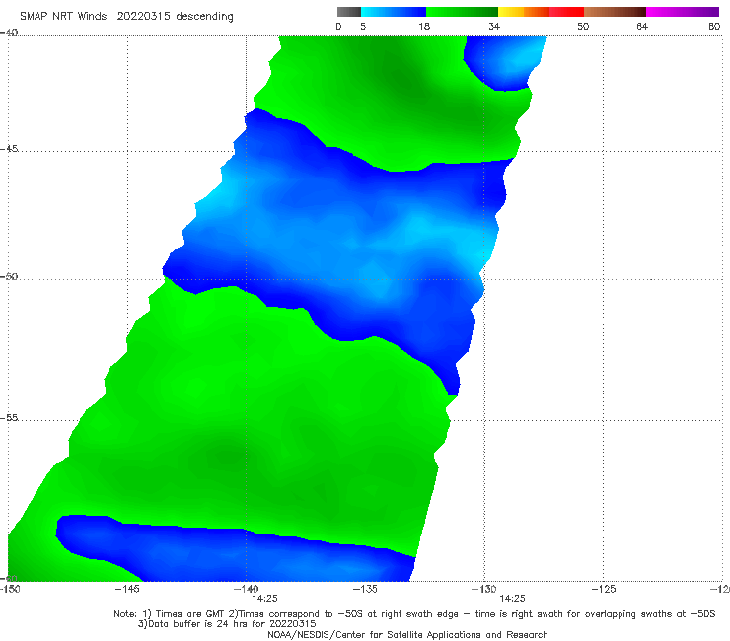Pick the gray segment of the color bar
Viewport: 730px width, 641px height.
349,12
